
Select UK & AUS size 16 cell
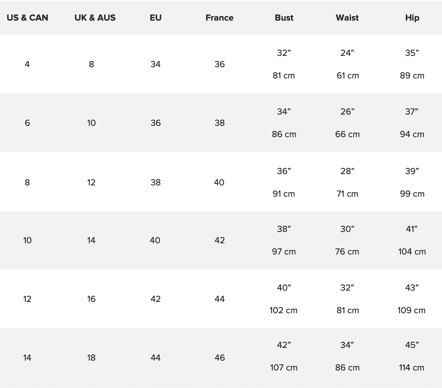[x=91, y=299]
